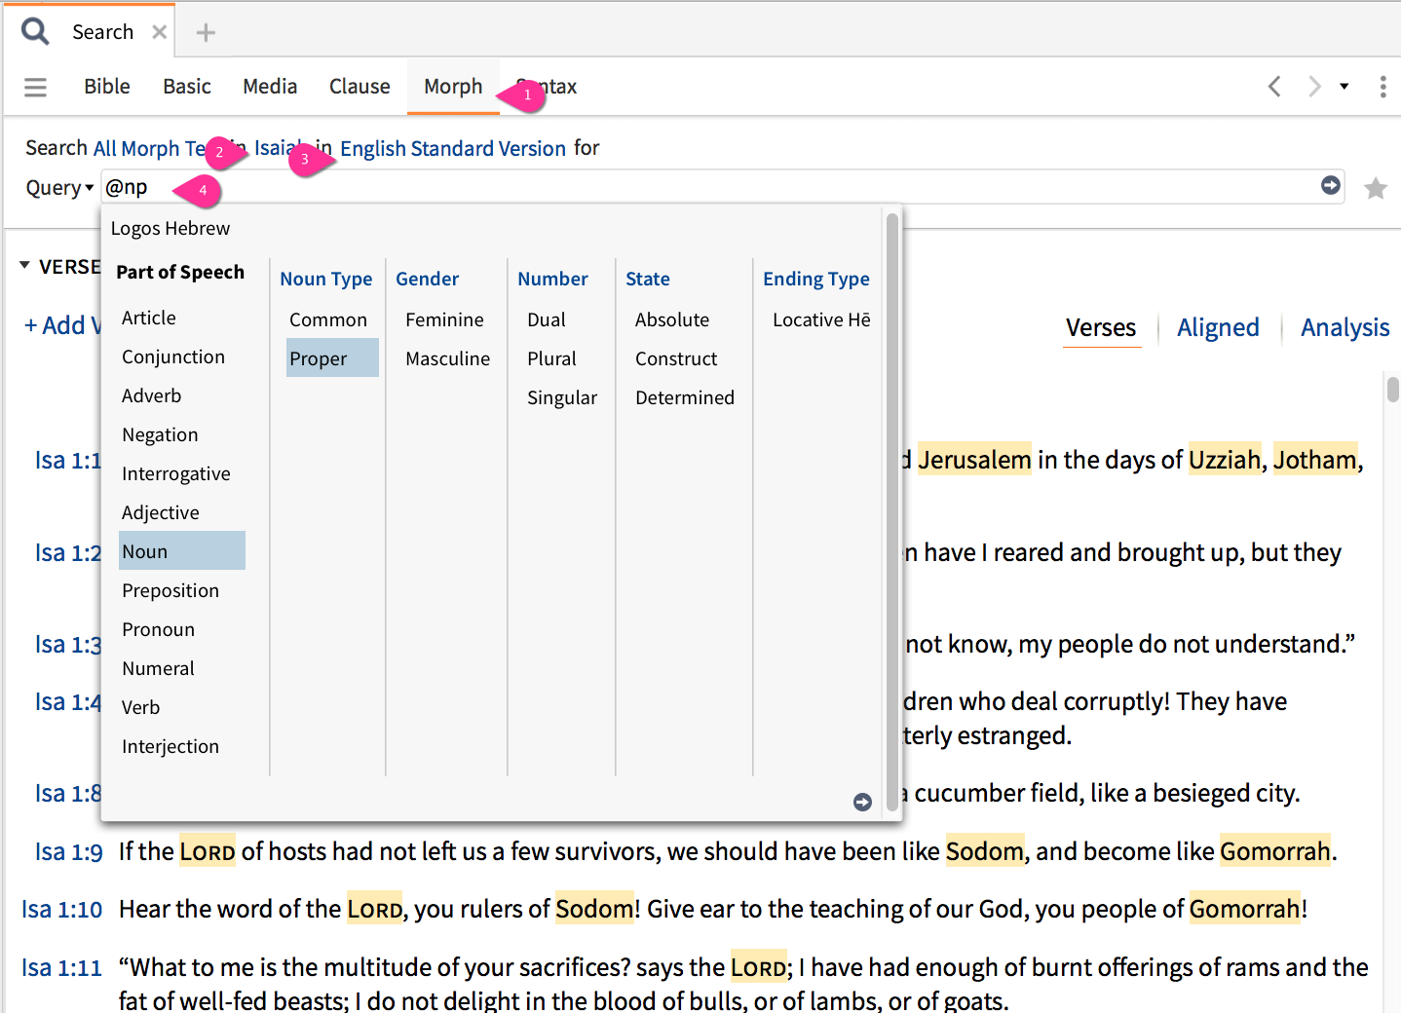The height and width of the screenshot is (1013, 1401).
Task: Open the hamburger panel menu
Action: (x=35, y=88)
